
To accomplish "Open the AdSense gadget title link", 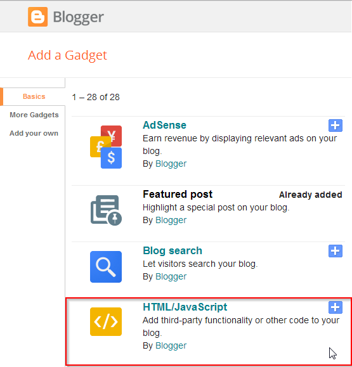I will [x=165, y=125].
